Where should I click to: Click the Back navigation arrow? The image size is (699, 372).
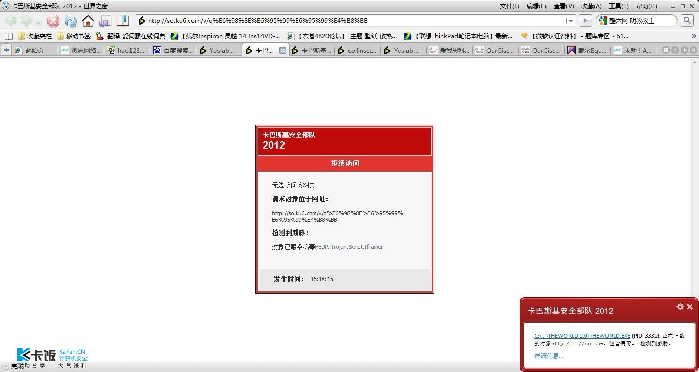(11, 21)
